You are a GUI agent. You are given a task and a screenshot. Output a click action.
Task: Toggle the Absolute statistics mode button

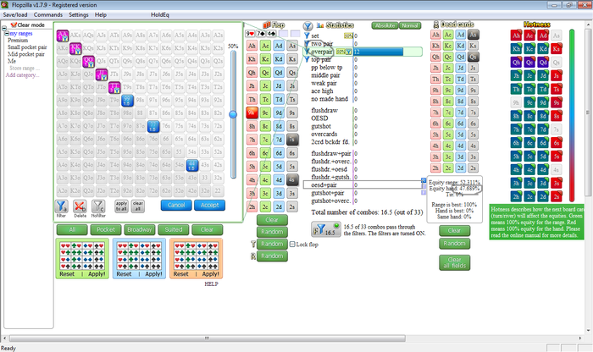pyautogui.click(x=385, y=25)
